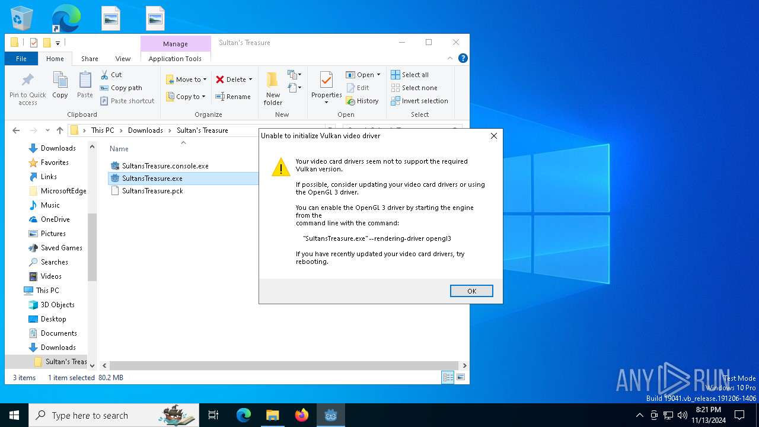The height and width of the screenshot is (427, 759).
Task: Select the Share ribbon tab
Action: 90,59
